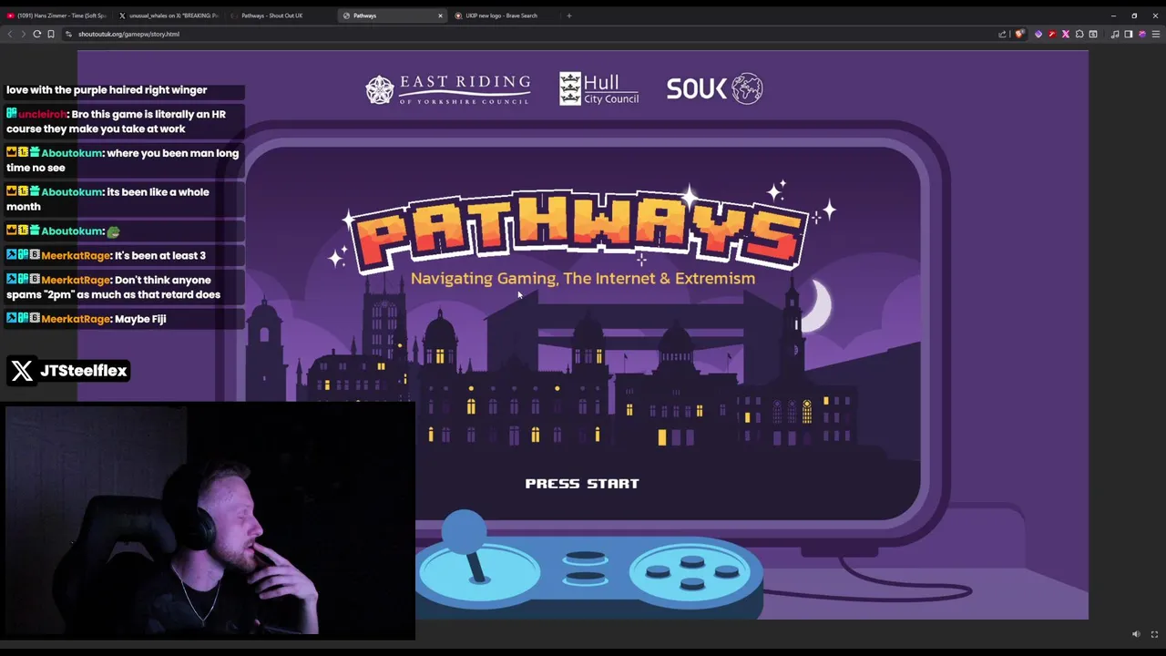The width and height of the screenshot is (1166, 656).
Task: Select the active Pathways tab
Action: 392,15
